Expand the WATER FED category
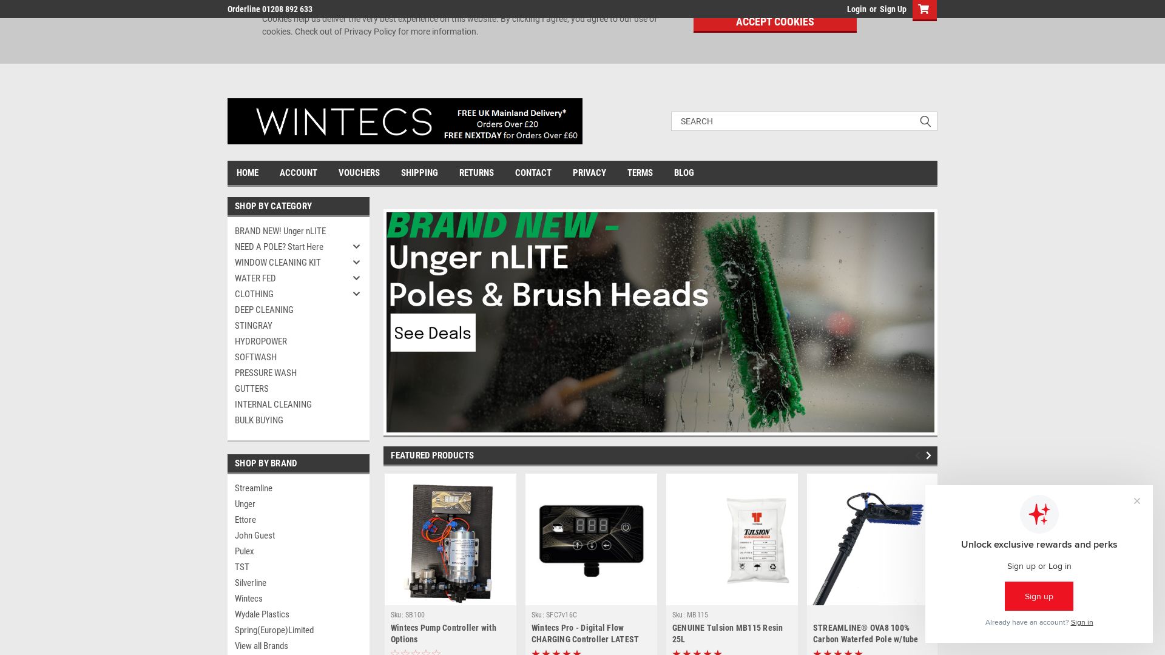Image resolution: width=1165 pixels, height=655 pixels. [x=356, y=278]
